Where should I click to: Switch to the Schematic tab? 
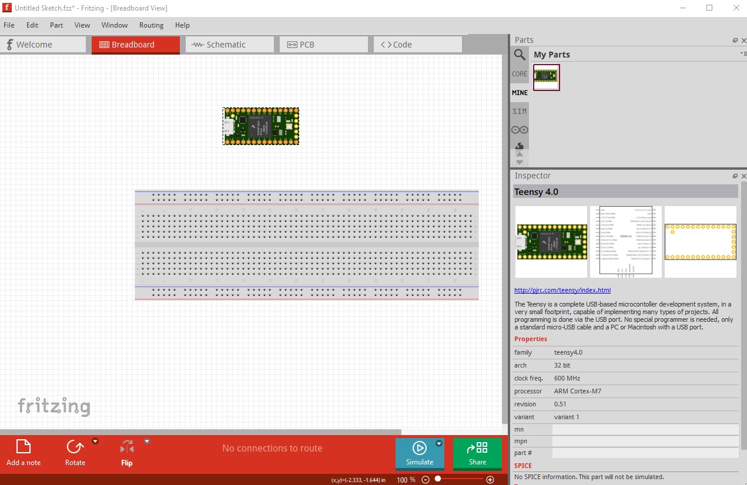(230, 45)
